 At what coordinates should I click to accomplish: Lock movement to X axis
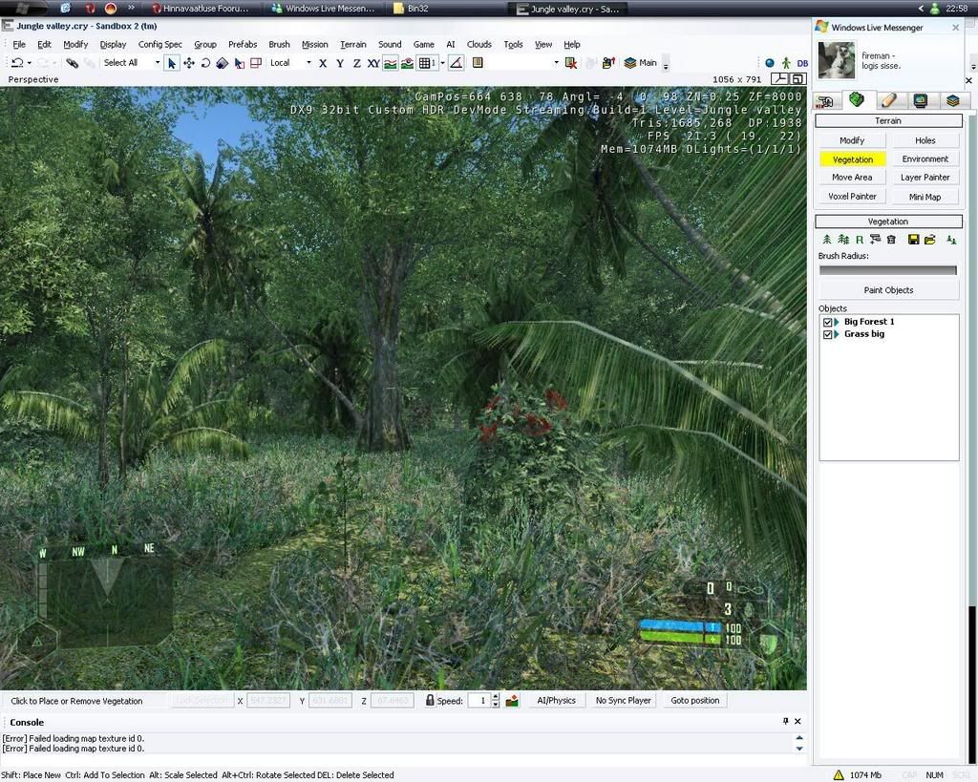(x=323, y=63)
